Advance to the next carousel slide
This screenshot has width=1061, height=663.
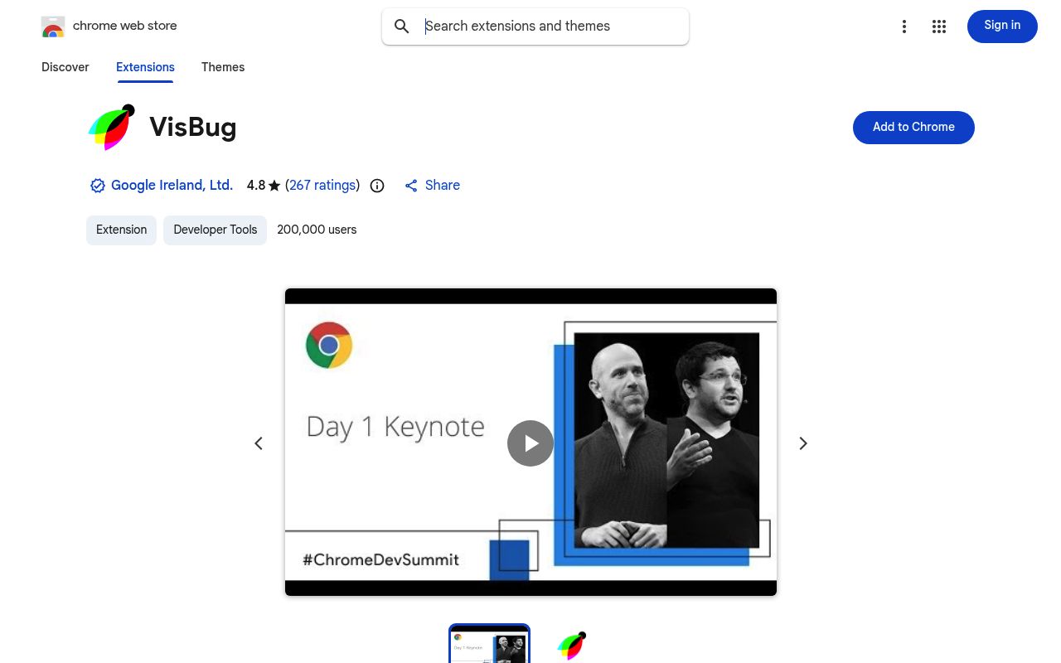pos(802,443)
